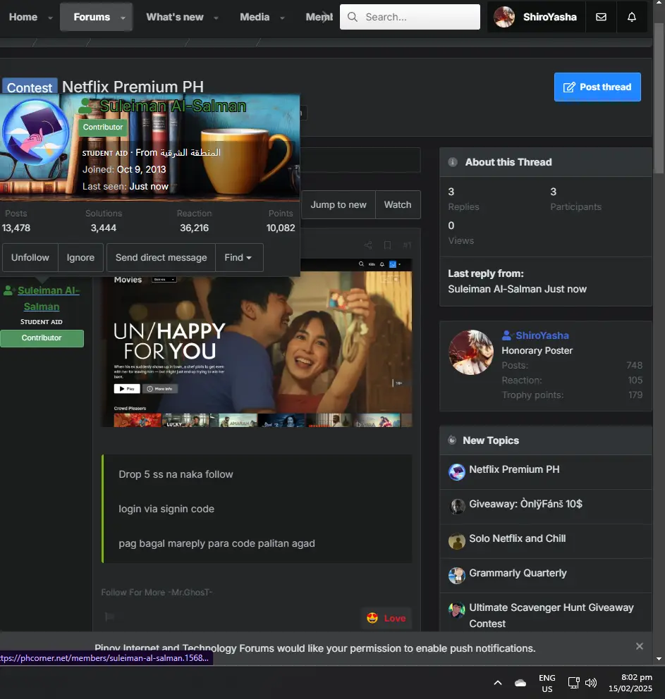665x699 pixels.
Task: Click the Points value 10,082
Action: (281, 228)
